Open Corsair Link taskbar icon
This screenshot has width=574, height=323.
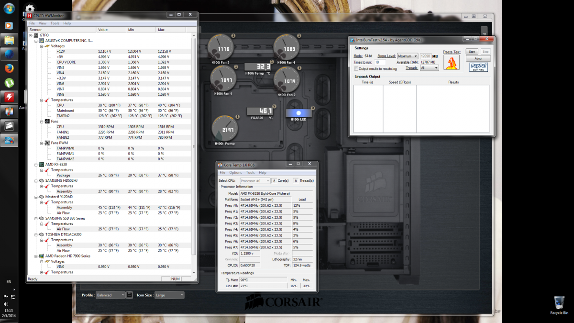click(x=9, y=126)
